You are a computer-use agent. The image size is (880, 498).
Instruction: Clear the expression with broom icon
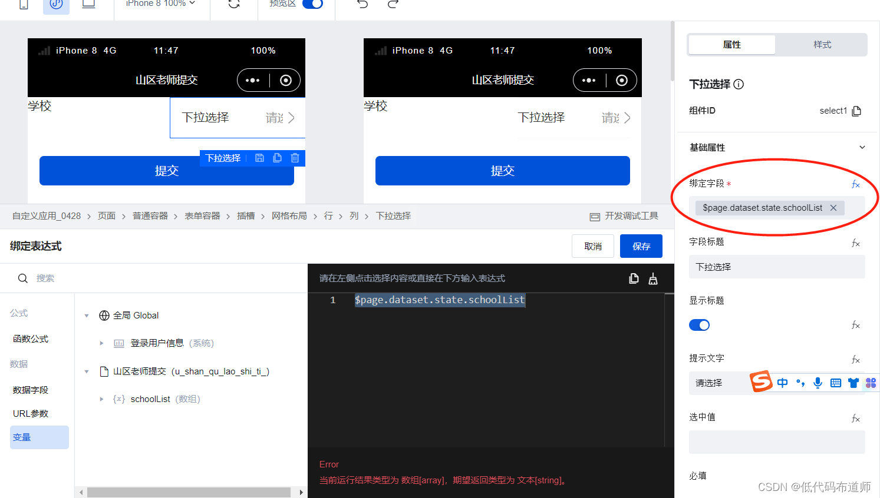point(653,278)
